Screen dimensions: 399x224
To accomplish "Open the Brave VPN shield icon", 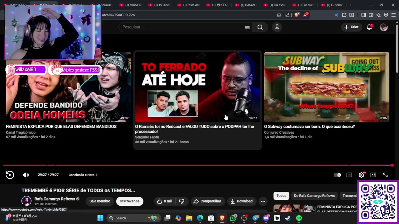I will [x=386, y=15].
